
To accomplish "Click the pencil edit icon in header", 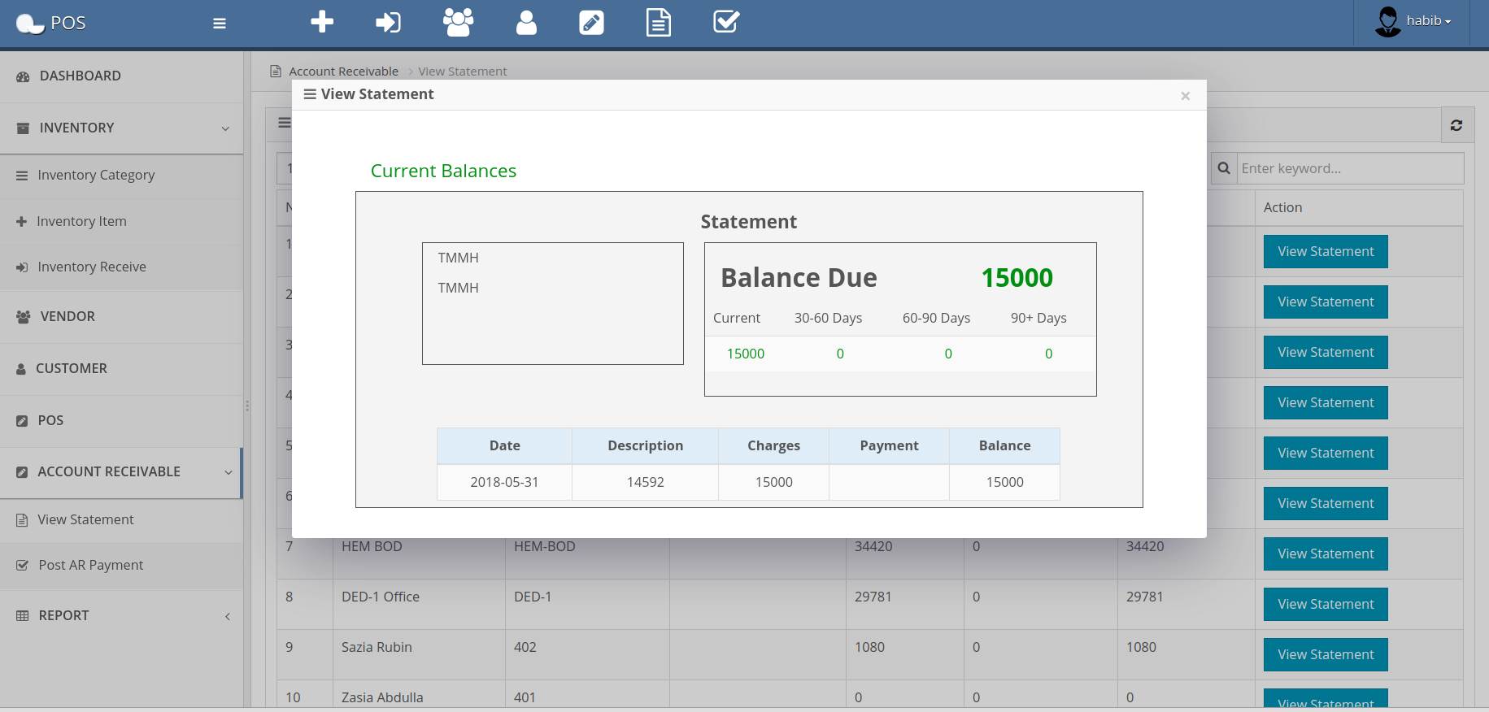I will click(x=591, y=22).
